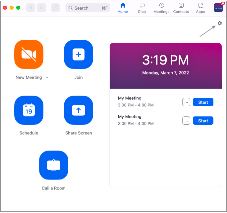
Task: Open the Apps tab
Action: click(200, 8)
